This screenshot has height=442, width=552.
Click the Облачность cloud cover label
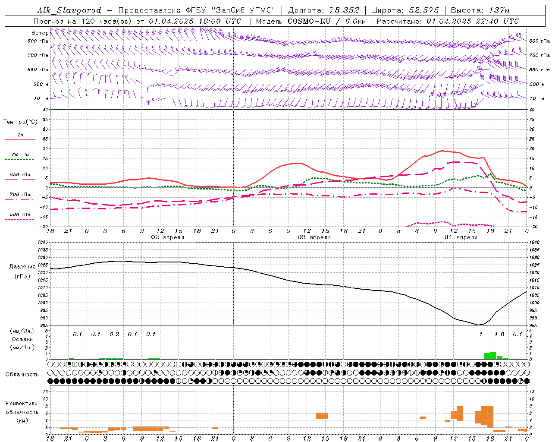pos(22,374)
